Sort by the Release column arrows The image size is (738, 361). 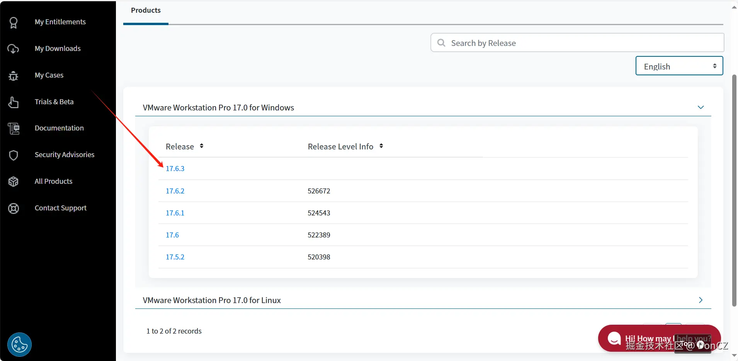click(201, 146)
